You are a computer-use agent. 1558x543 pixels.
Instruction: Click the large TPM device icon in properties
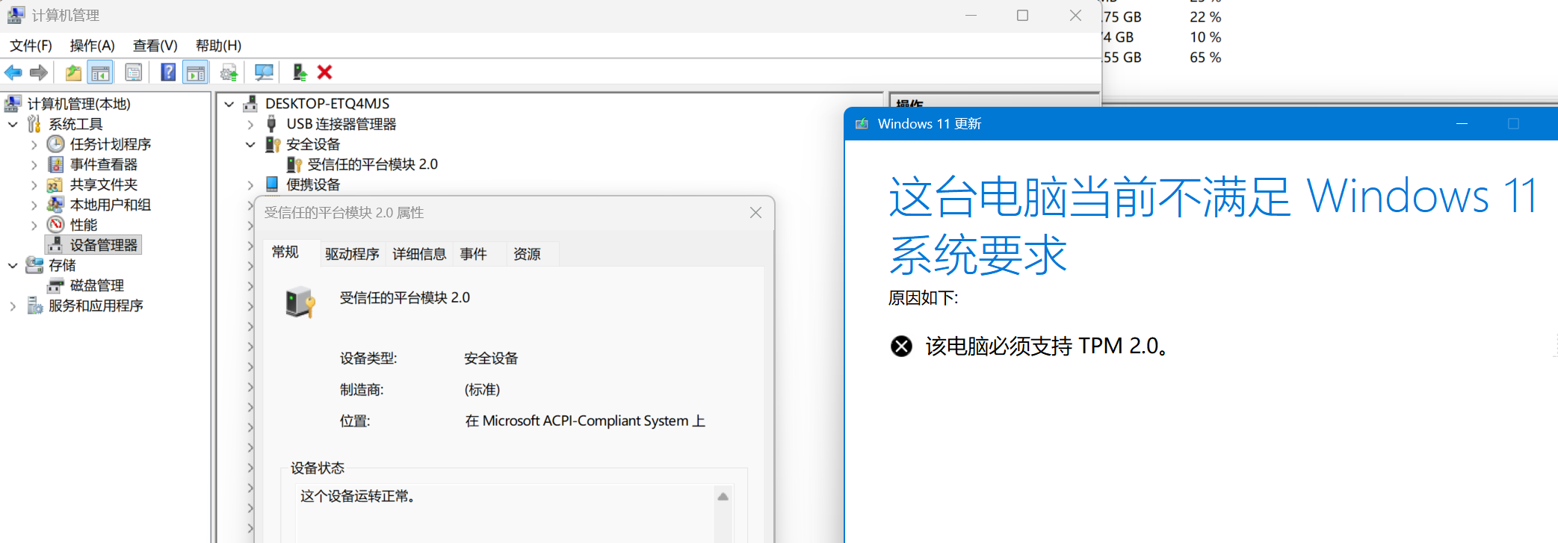tap(300, 302)
